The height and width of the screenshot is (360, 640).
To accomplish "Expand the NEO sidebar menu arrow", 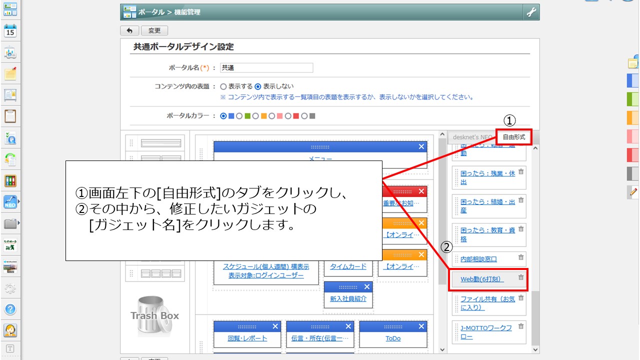I will pyautogui.click(x=19, y=201).
